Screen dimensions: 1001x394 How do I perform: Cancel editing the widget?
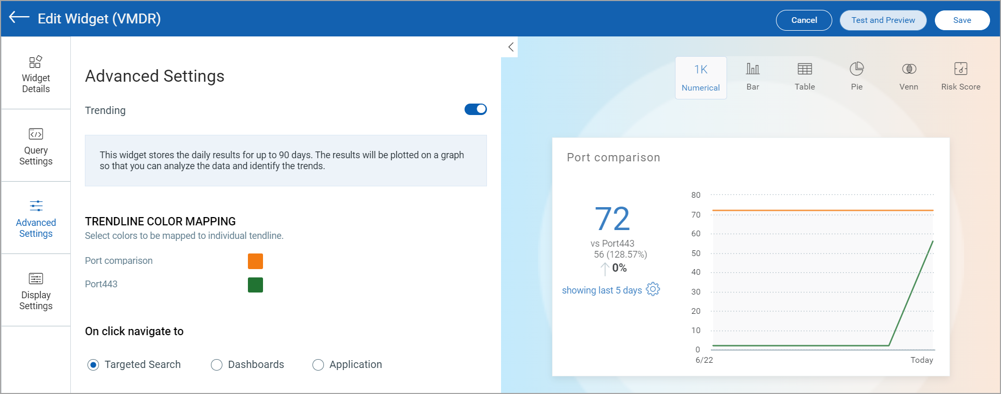(x=804, y=20)
